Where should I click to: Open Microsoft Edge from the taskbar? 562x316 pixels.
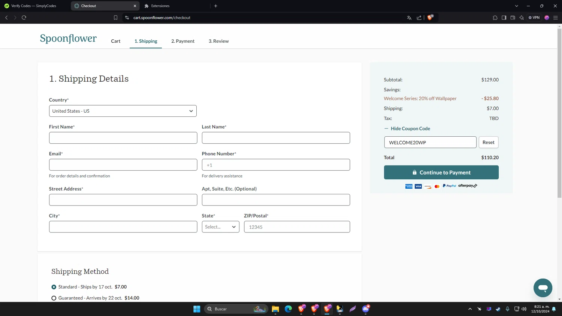(288, 309)
